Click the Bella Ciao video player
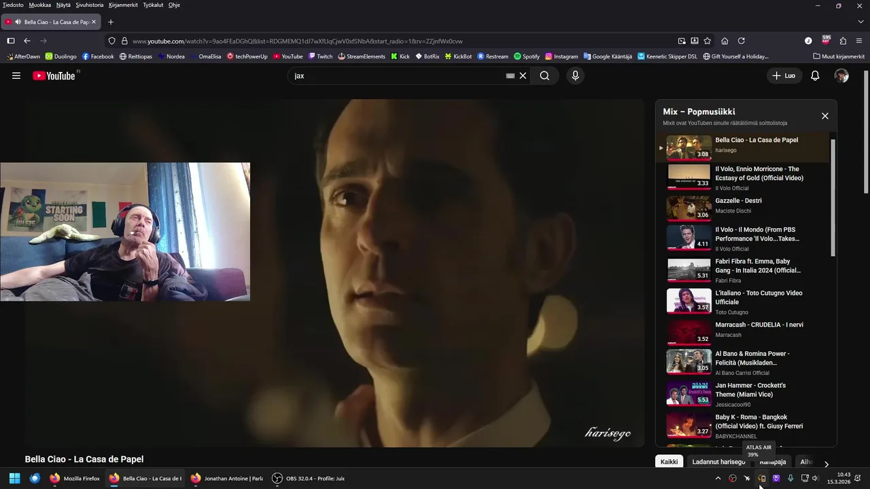 click(x=334, y=273)
